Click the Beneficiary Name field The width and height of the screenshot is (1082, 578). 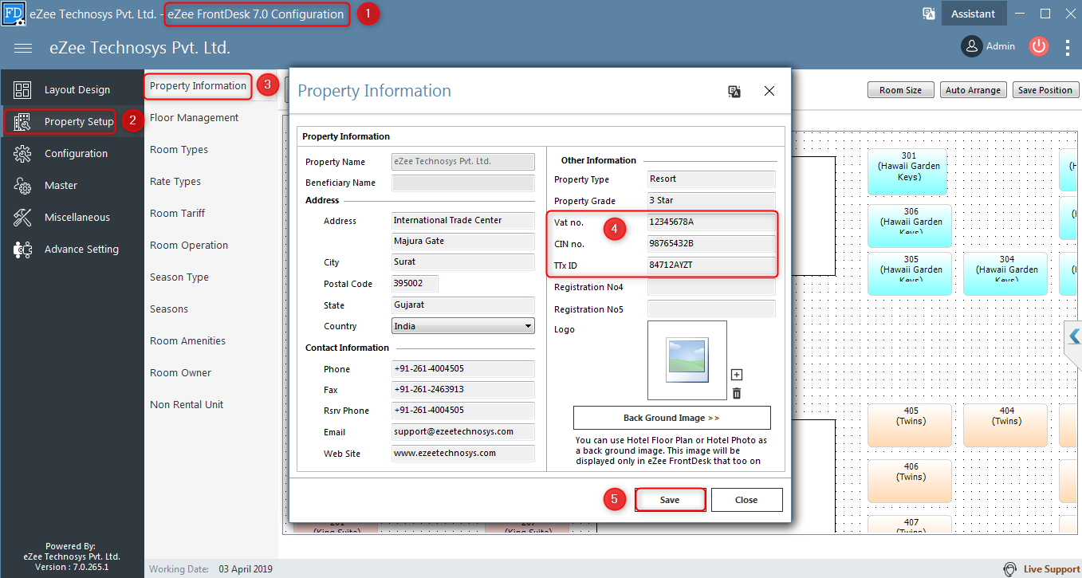463,183
